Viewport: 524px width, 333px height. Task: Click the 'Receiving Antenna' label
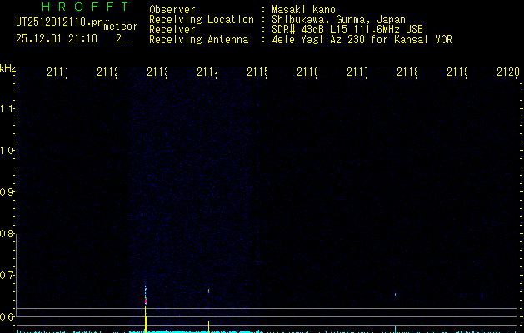[198, 40]
